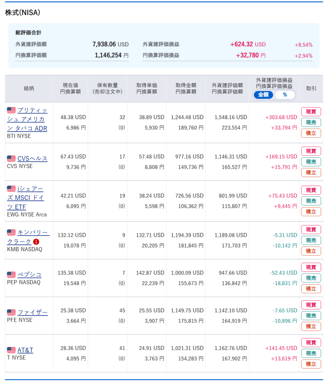Click 現売 button for KMB

(311, 240)
